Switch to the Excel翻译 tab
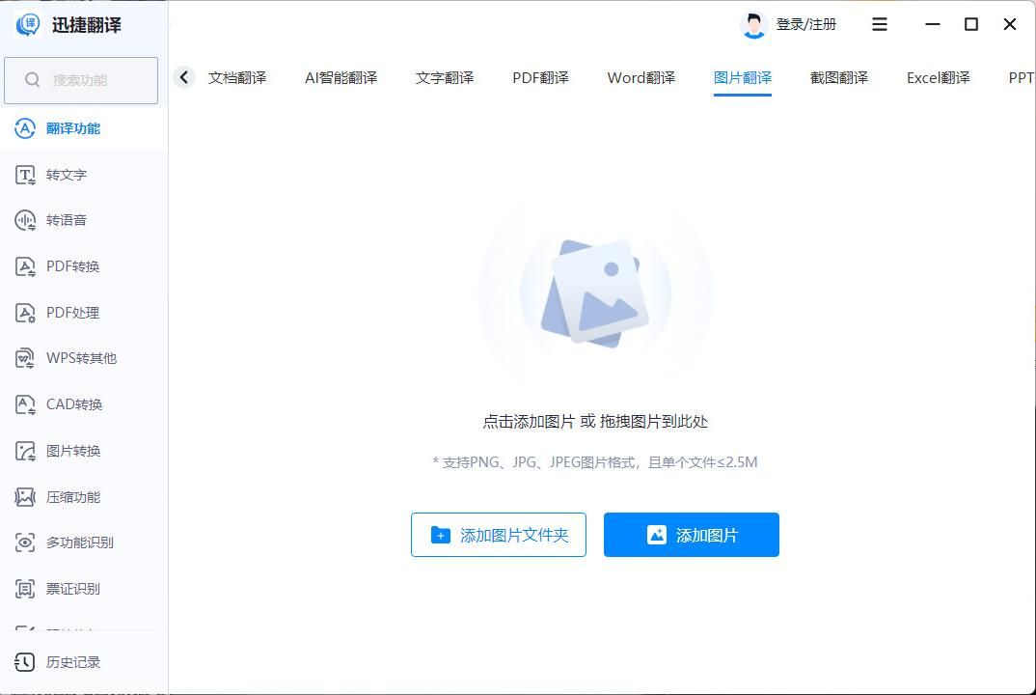 (939, 78)
